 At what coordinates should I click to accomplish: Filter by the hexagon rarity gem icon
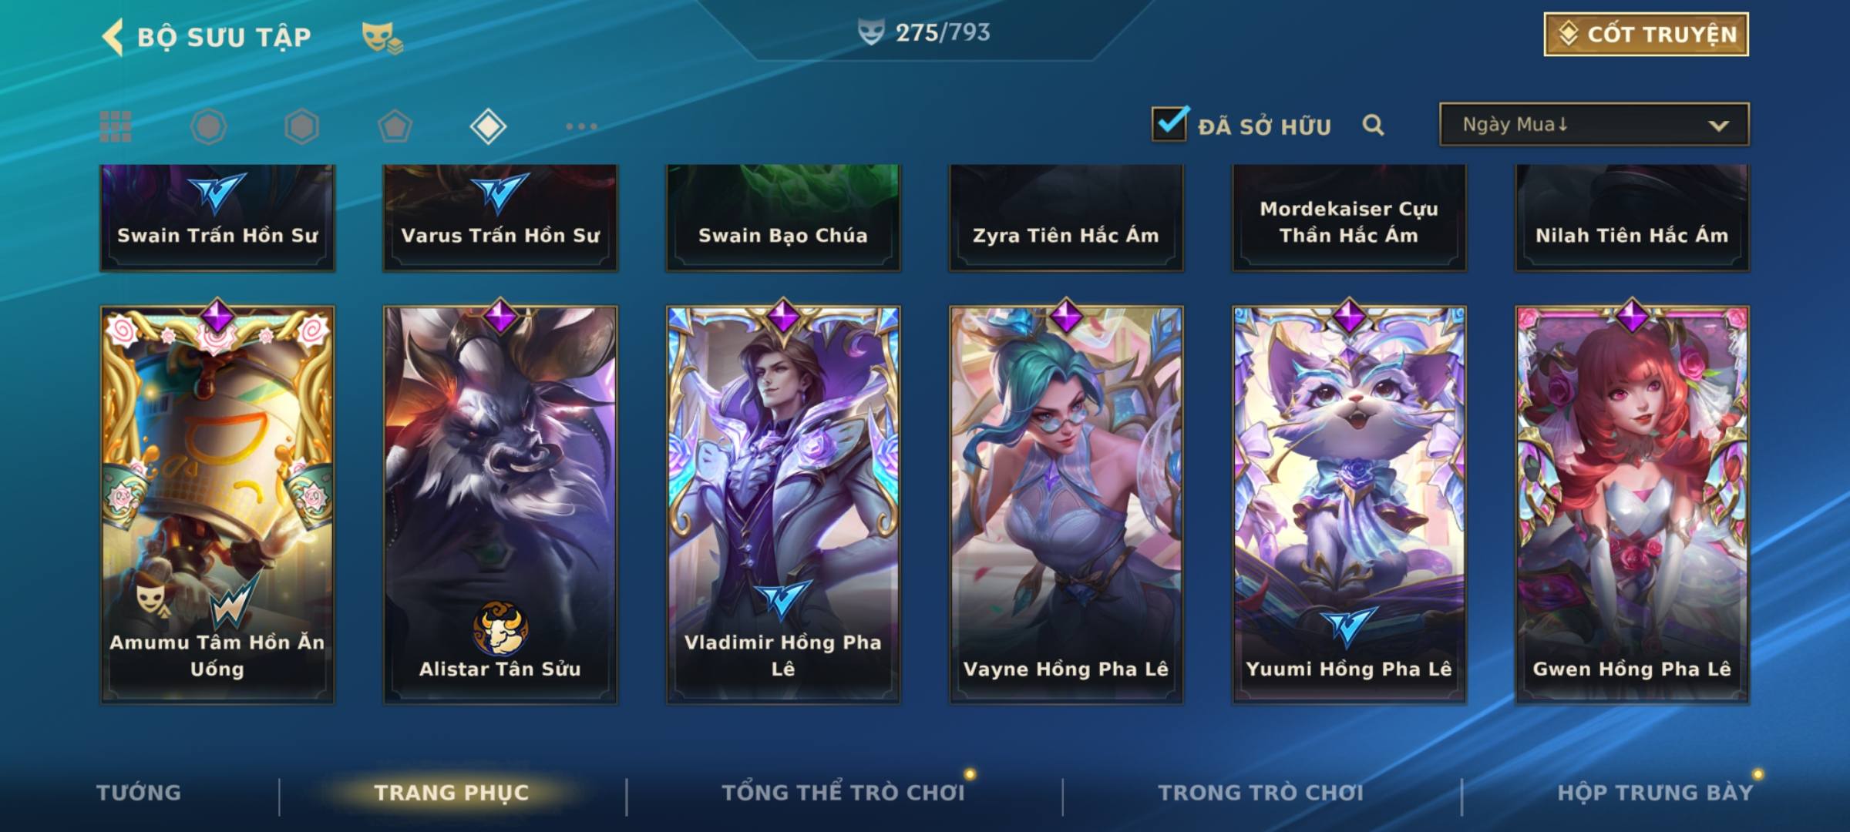[301, 126]
